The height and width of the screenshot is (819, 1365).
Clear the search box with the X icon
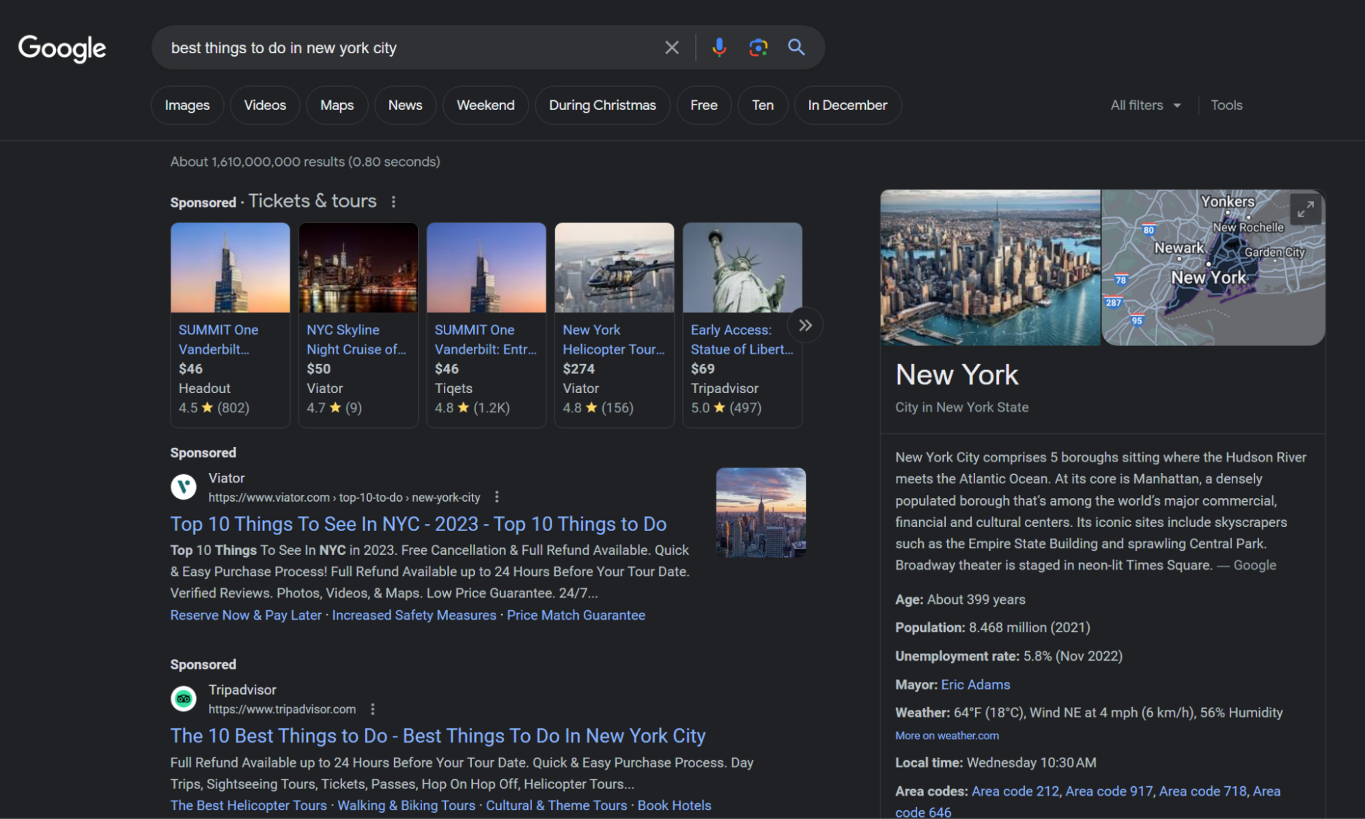tap(672, 47)
